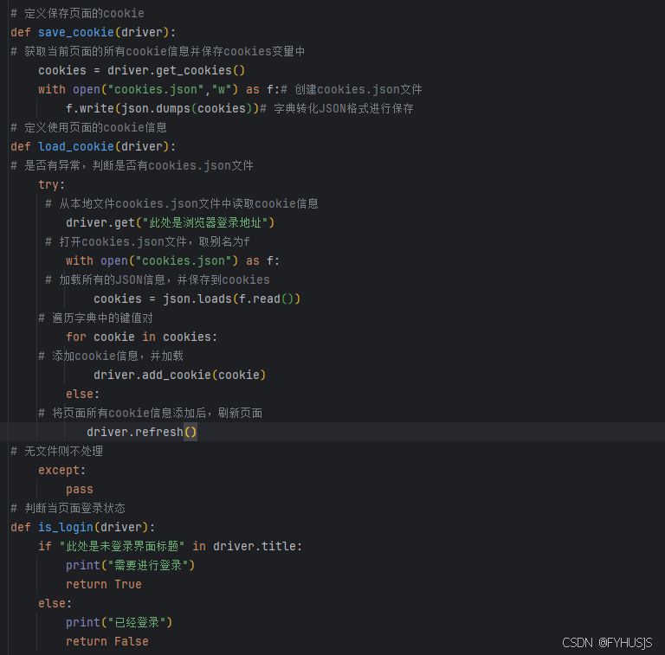Click the "return False" statement

pos(107,642)
